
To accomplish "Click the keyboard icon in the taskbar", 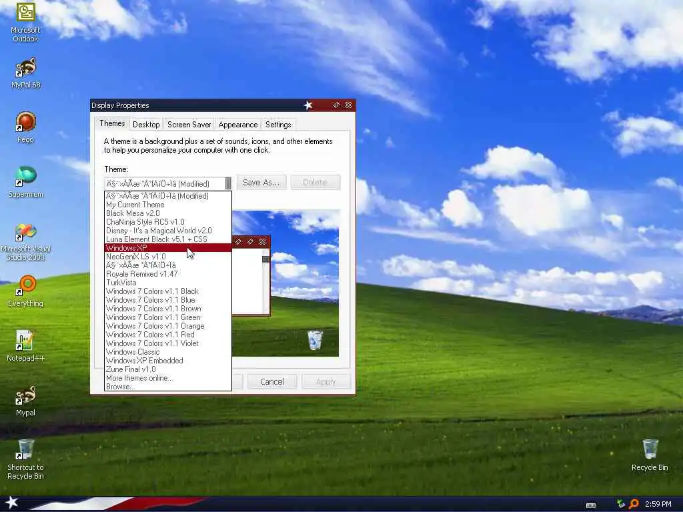I will [591, 505].
